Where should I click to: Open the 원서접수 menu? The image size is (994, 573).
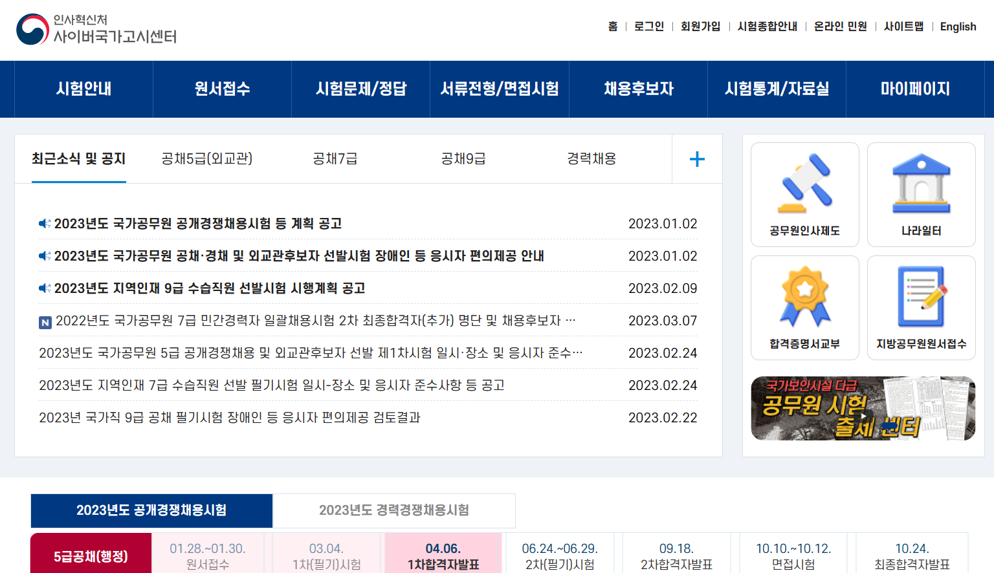221,89
